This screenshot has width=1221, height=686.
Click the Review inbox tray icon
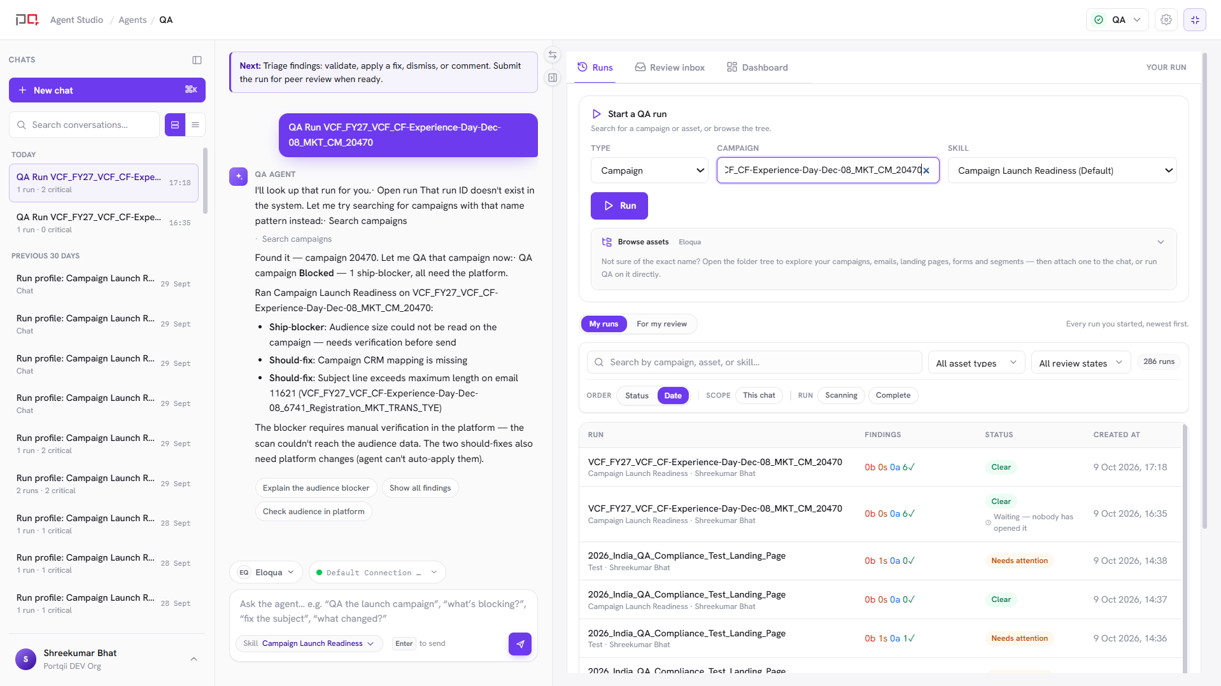[x=640, y=67]
